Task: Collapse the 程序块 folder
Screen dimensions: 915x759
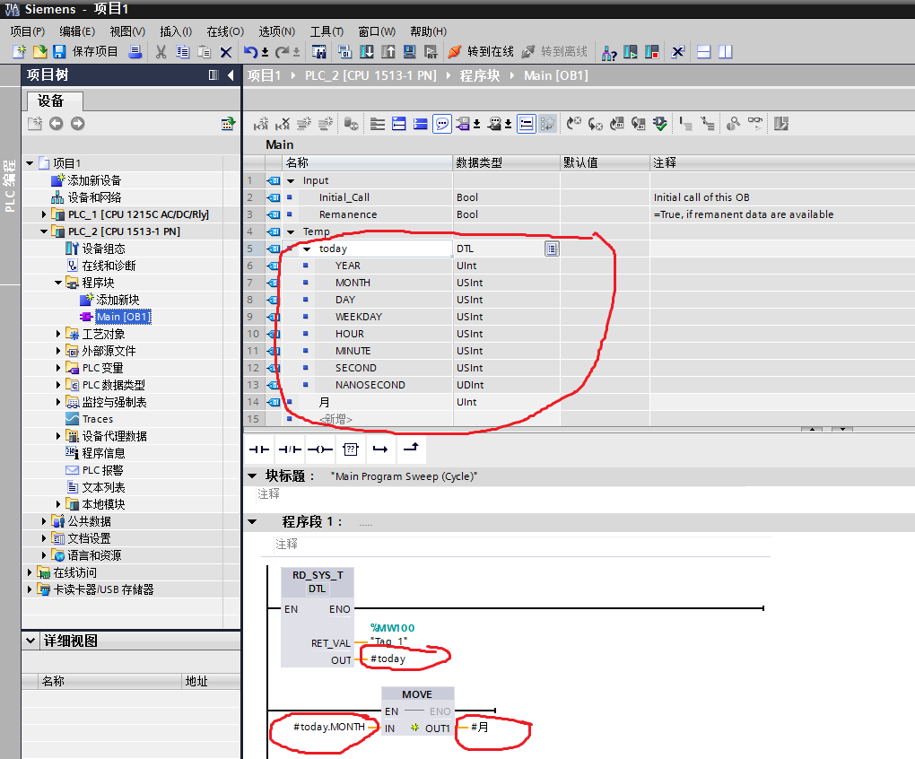Action: click(57, 283)
